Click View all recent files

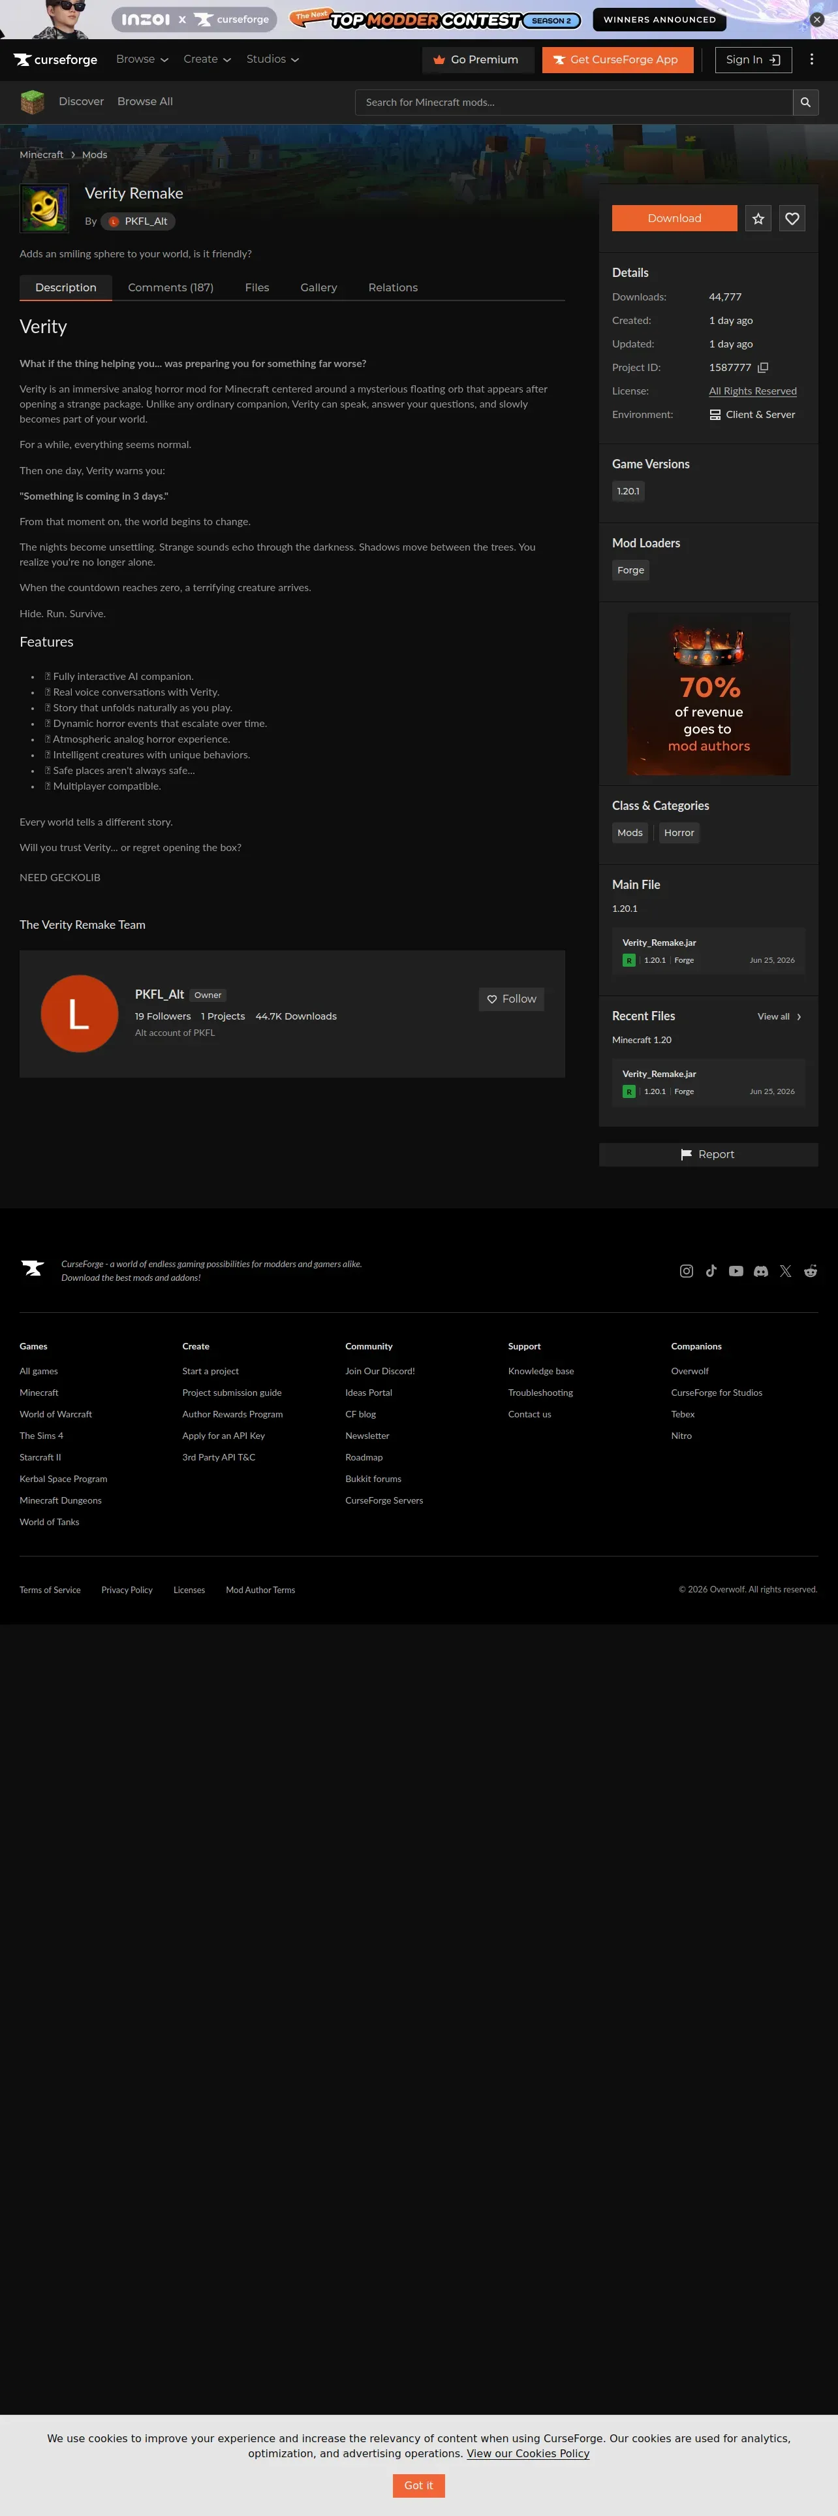(x=779, y=1017)
